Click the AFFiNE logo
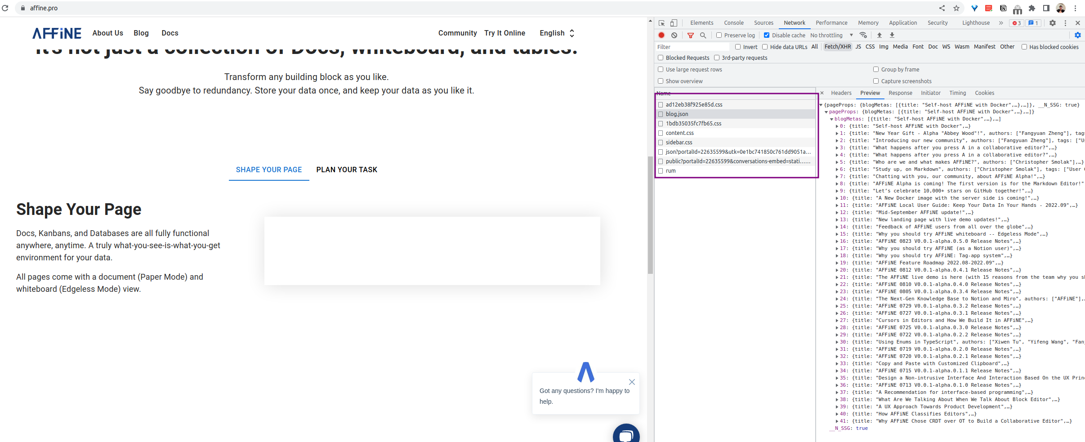 tap(57, 33)
